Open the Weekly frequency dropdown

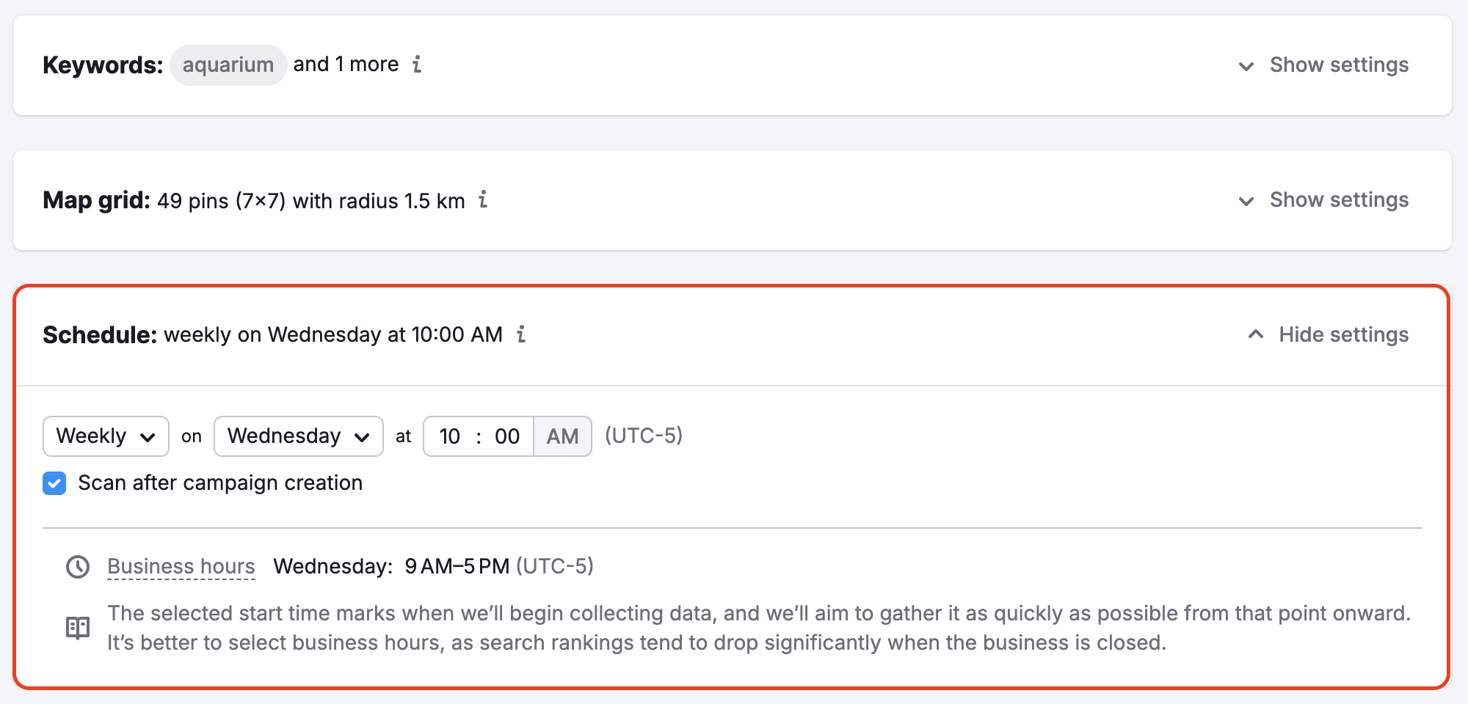click(105, 436)
